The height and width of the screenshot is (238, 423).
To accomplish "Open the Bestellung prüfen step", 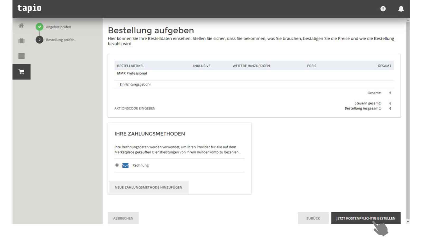I will [x=60, y=40].
